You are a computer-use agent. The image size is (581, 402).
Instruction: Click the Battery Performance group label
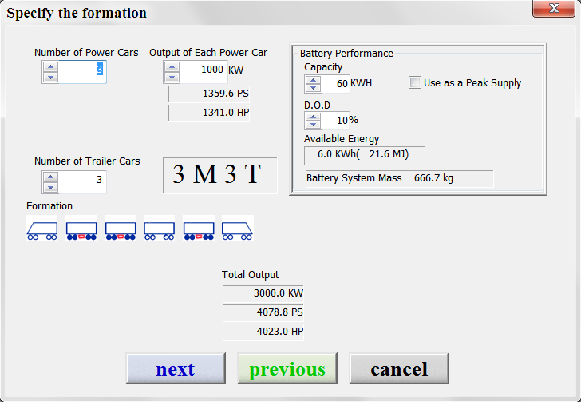pos(346,54)
